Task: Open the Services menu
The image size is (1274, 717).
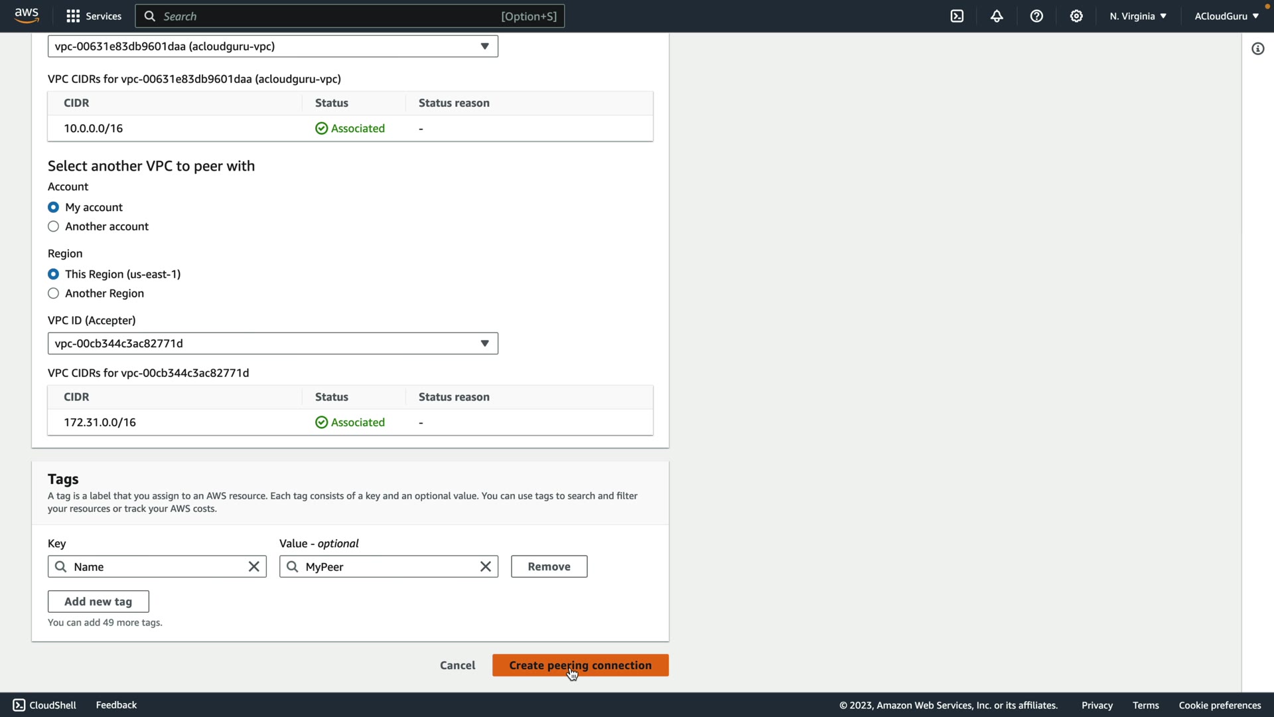Action: tap(94, 16)
